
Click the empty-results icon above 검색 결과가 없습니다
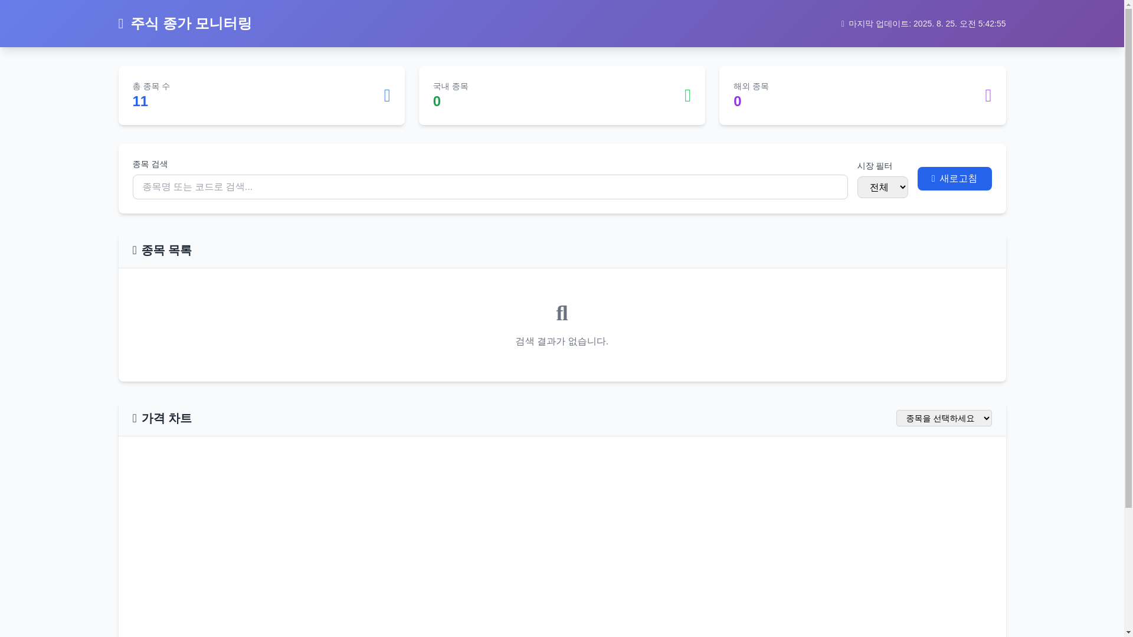(562, 313)
